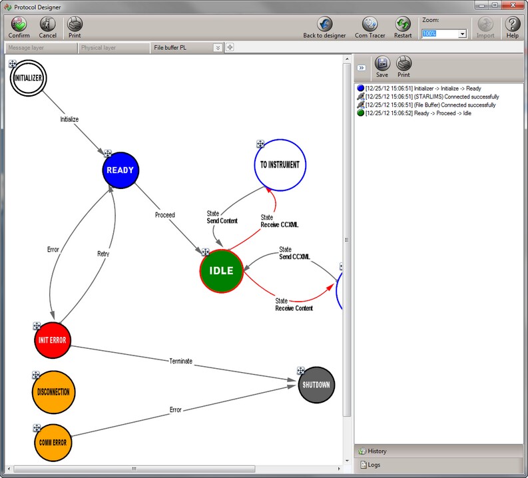Switch to the Message layer tab
Viewport: 528px width, 478px height.
click(41, 48)
